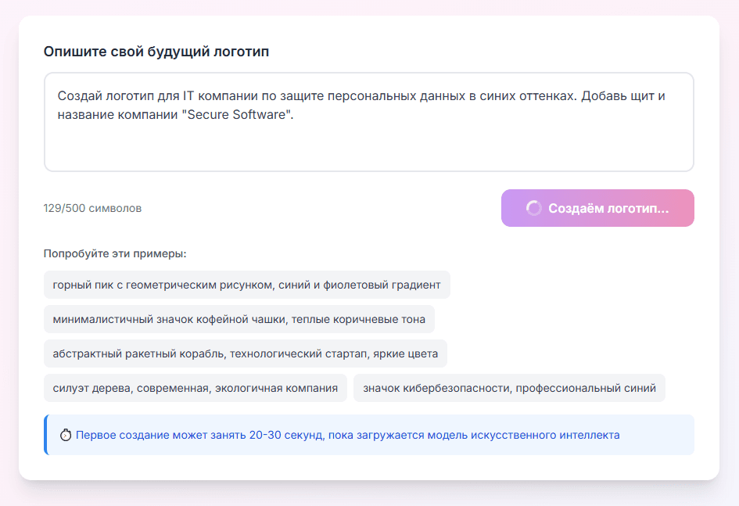
Task: Select the abstract rocket ship startup example
Action: click(245, 353)
